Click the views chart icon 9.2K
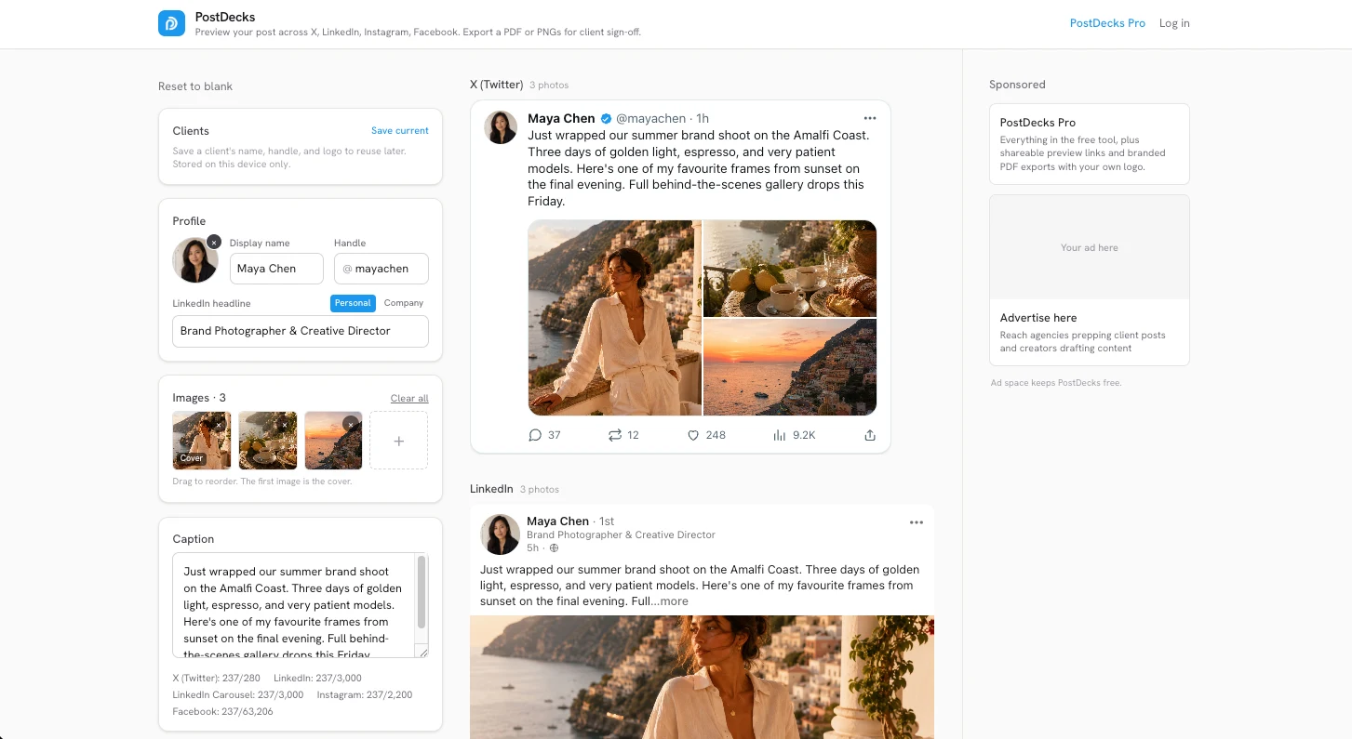The image size is (1352, 739). pos(780,435)
